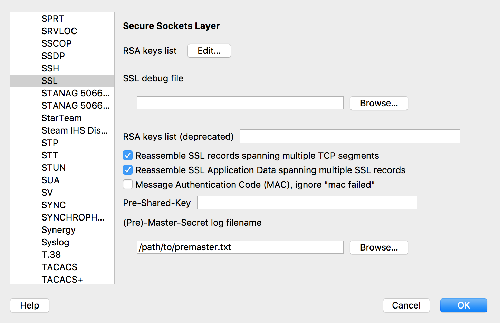The image size is (500, 323).
Task: Focus the deprecated RSA keys list field
Action: (350, 136)
